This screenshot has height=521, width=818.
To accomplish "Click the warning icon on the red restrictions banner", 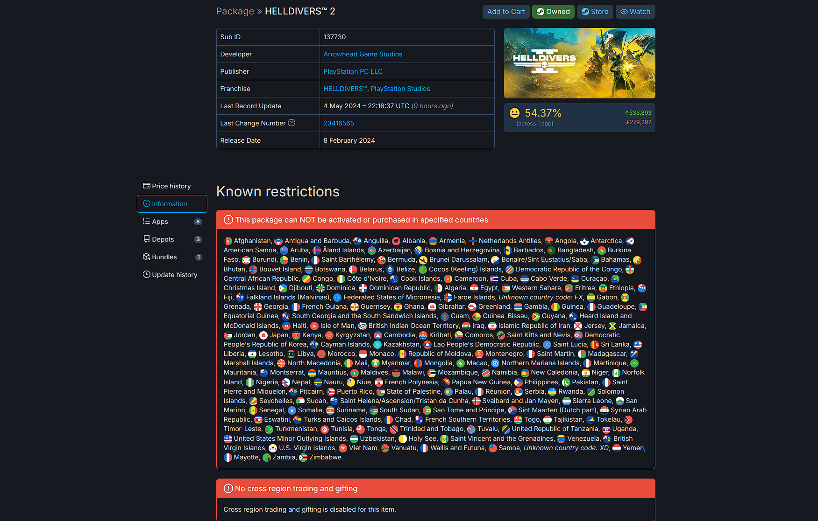I will click(x=228, y=220).
